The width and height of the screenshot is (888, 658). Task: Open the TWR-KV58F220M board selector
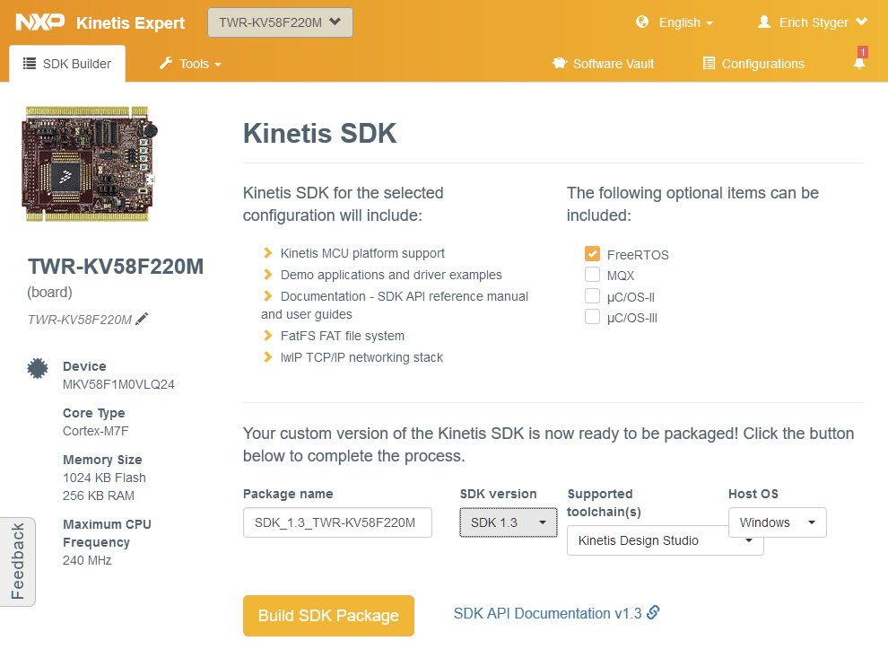(x=280, y=22)
